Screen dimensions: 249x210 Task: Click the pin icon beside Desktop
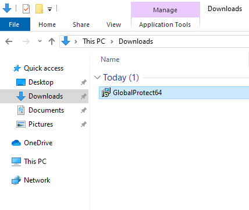pos(84,82)
